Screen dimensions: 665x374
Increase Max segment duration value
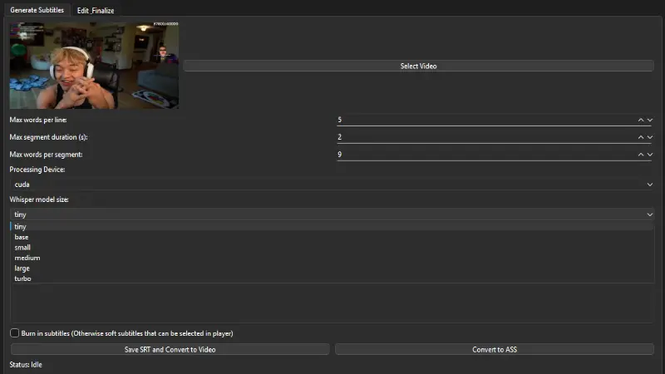click(x=640, y=137)
